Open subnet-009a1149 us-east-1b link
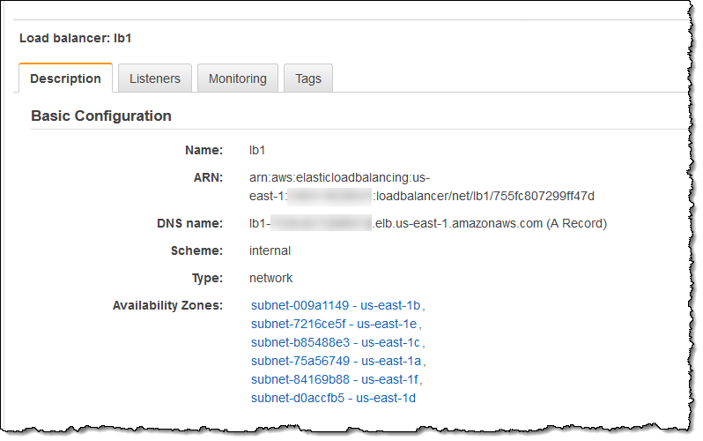703x441 pixels. tap(336, 305)
